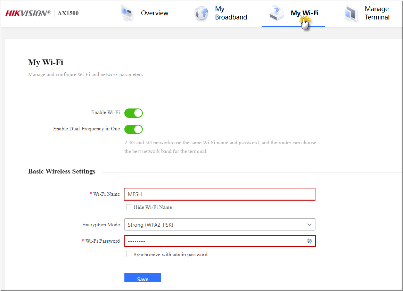Select the My Wi-Fi tab label
403x291 pixels.
304,13
